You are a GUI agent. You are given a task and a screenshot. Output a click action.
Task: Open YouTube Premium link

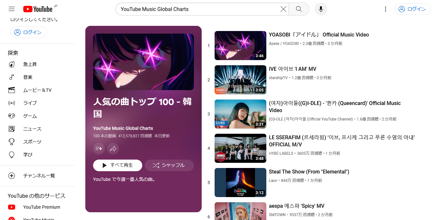[41, 207]
